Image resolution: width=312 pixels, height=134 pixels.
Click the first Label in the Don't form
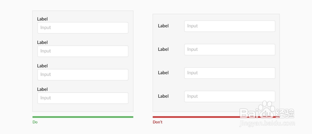163,26
